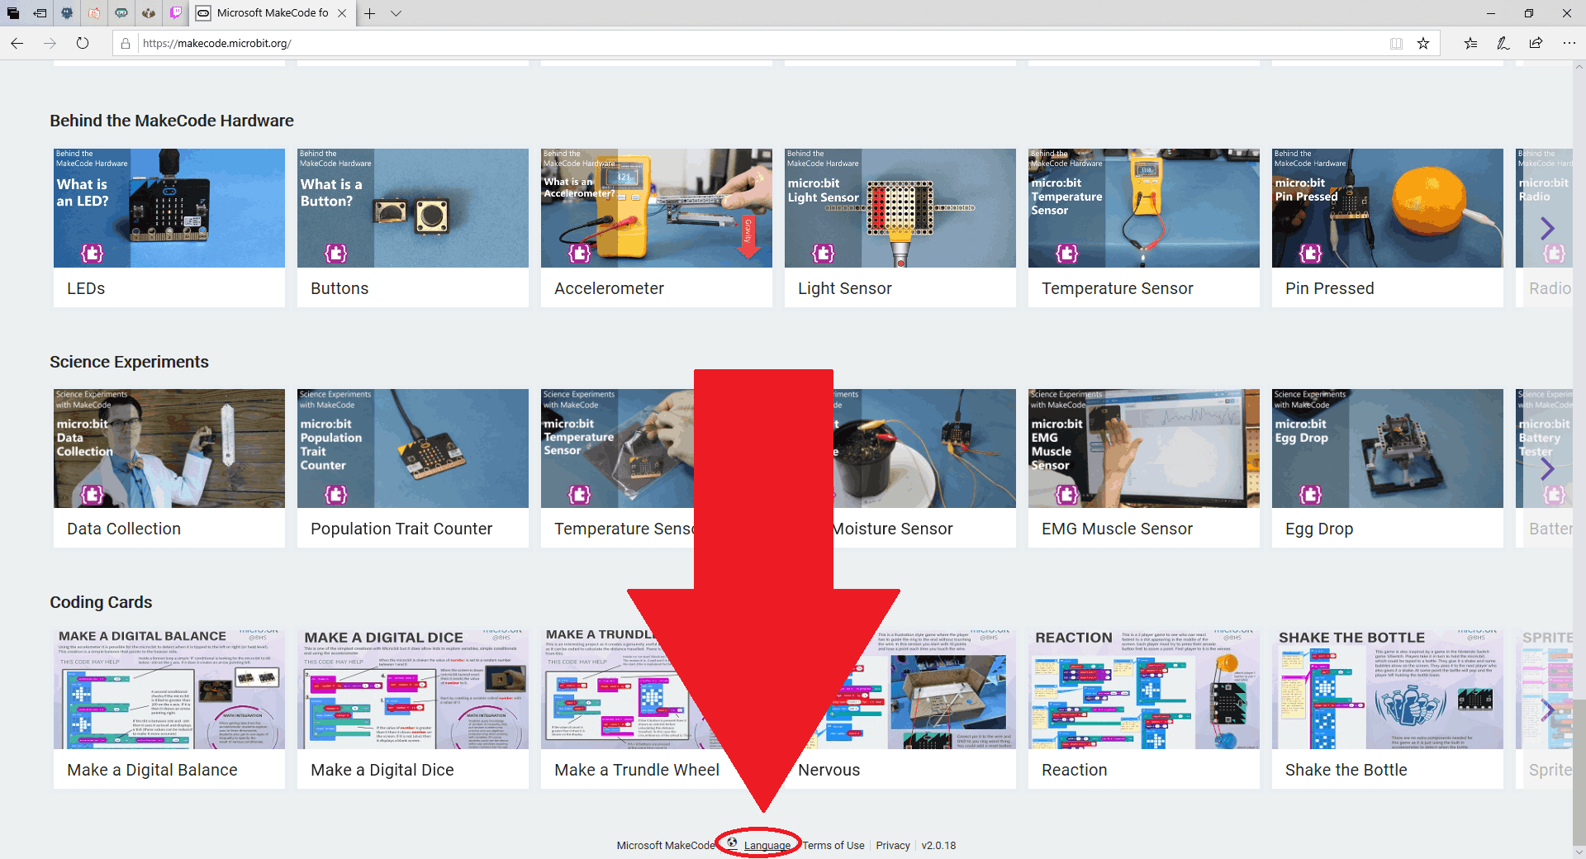
Task: Click the favorites star in the address bar
Action: point(1423,43)
